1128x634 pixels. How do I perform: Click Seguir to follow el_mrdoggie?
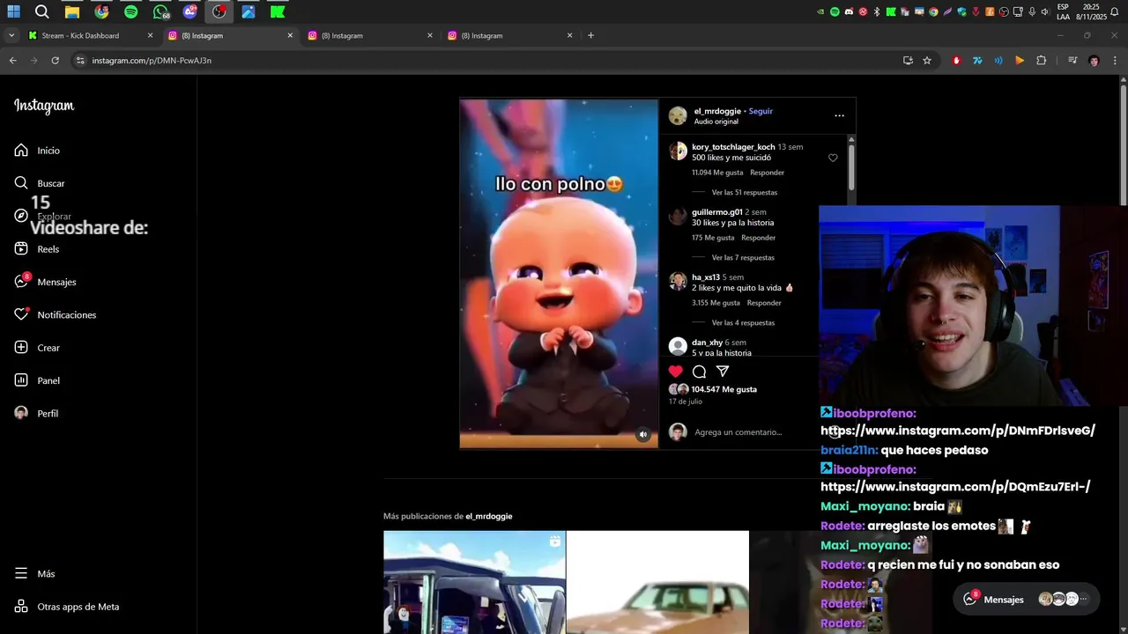pyautogui.click(x=761, y=111)
